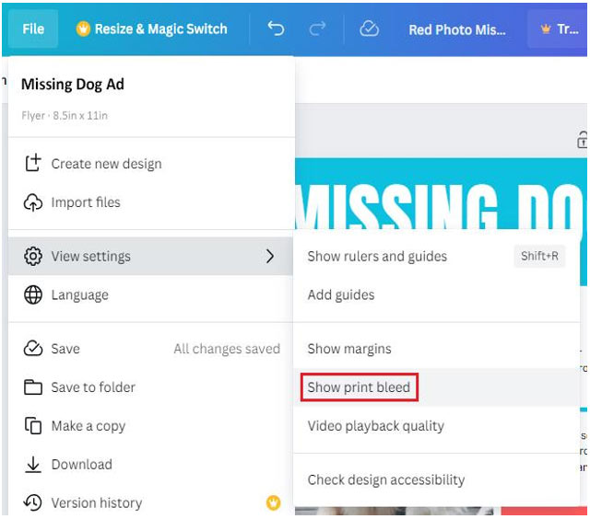This screenshot has width=590, height=519.
Task: Click the redo arrow icon
Action: click(318, 29)
